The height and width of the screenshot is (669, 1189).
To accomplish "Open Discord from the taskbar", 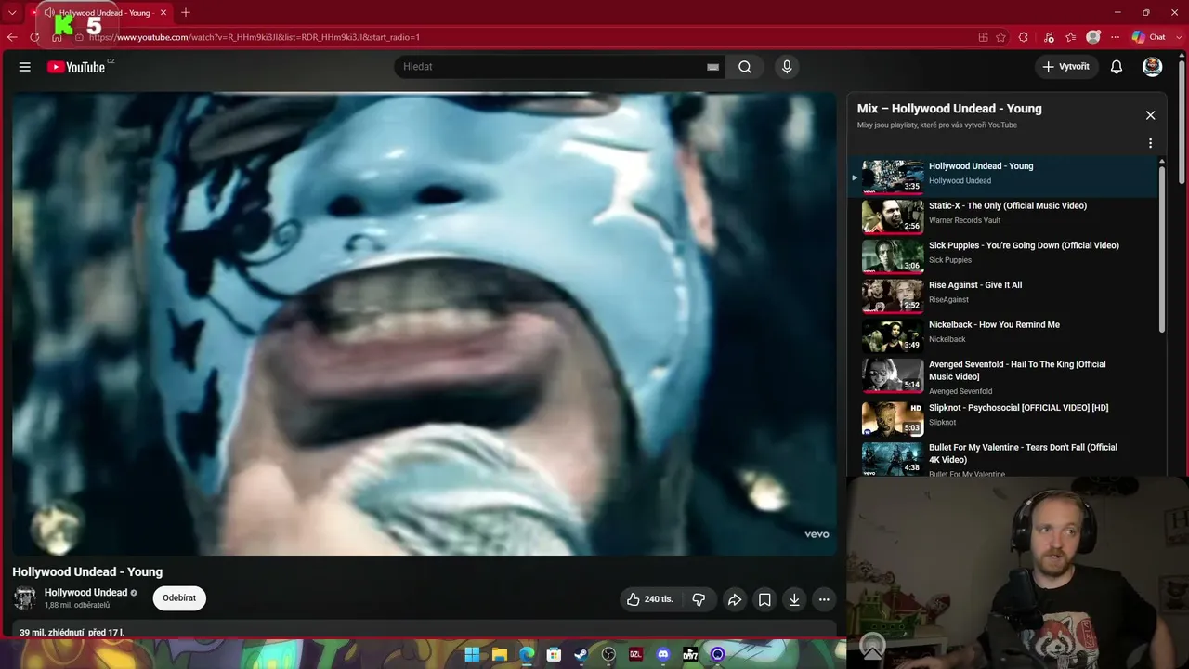I will (662, 655).
